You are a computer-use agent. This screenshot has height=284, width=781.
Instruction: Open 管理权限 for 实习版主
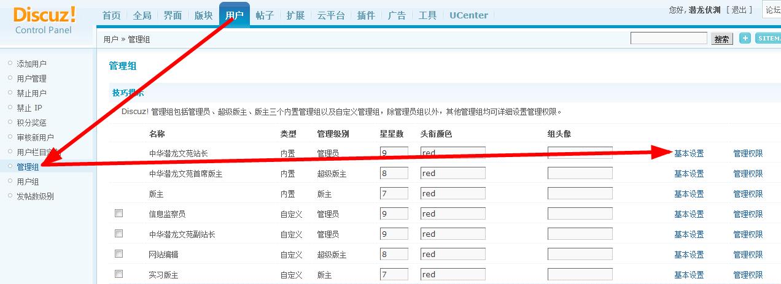[748, 275]
